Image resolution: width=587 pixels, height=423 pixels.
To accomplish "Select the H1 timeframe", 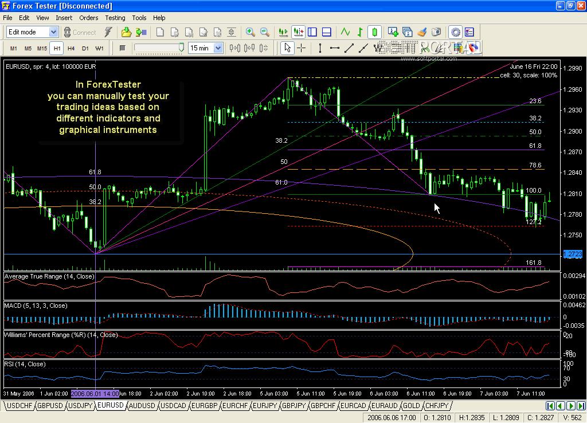I will point(57,48).
